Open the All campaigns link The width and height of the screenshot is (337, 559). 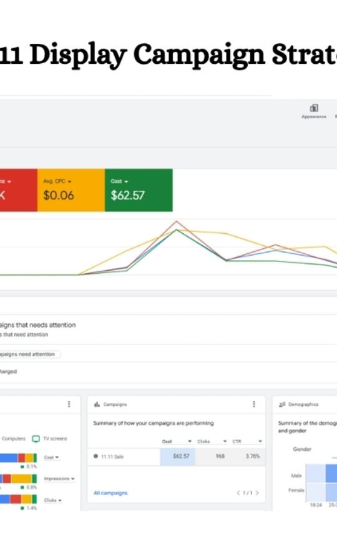click(110, 493)
